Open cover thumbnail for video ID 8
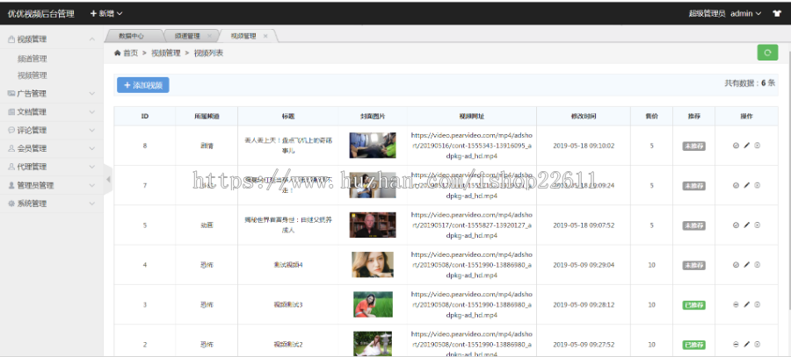This screenshot has width=791, height=357. [x=373, y=145]
